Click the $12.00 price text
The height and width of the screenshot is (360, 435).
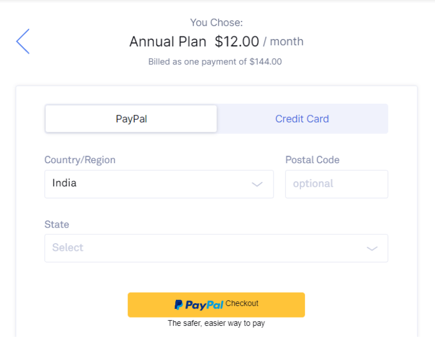click(237, 41)
